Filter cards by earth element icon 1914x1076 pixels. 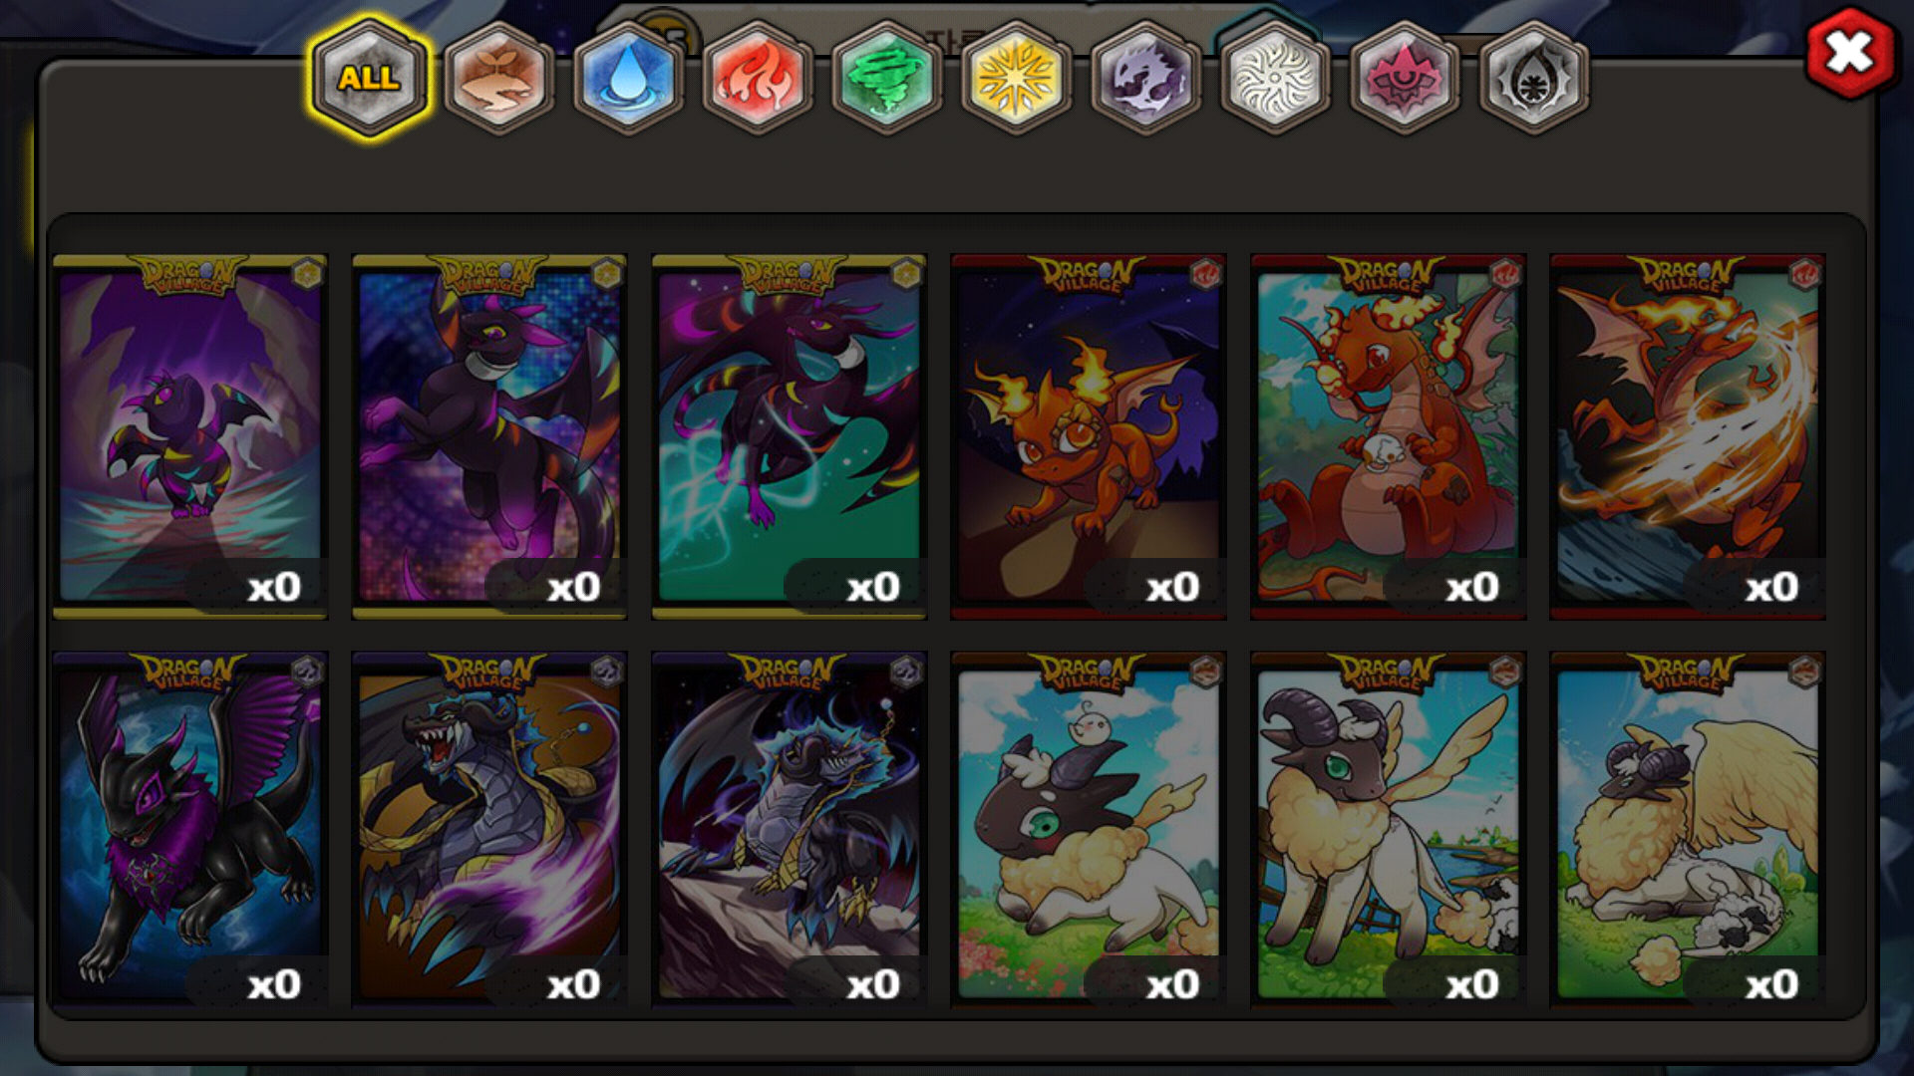click(498, 78)
